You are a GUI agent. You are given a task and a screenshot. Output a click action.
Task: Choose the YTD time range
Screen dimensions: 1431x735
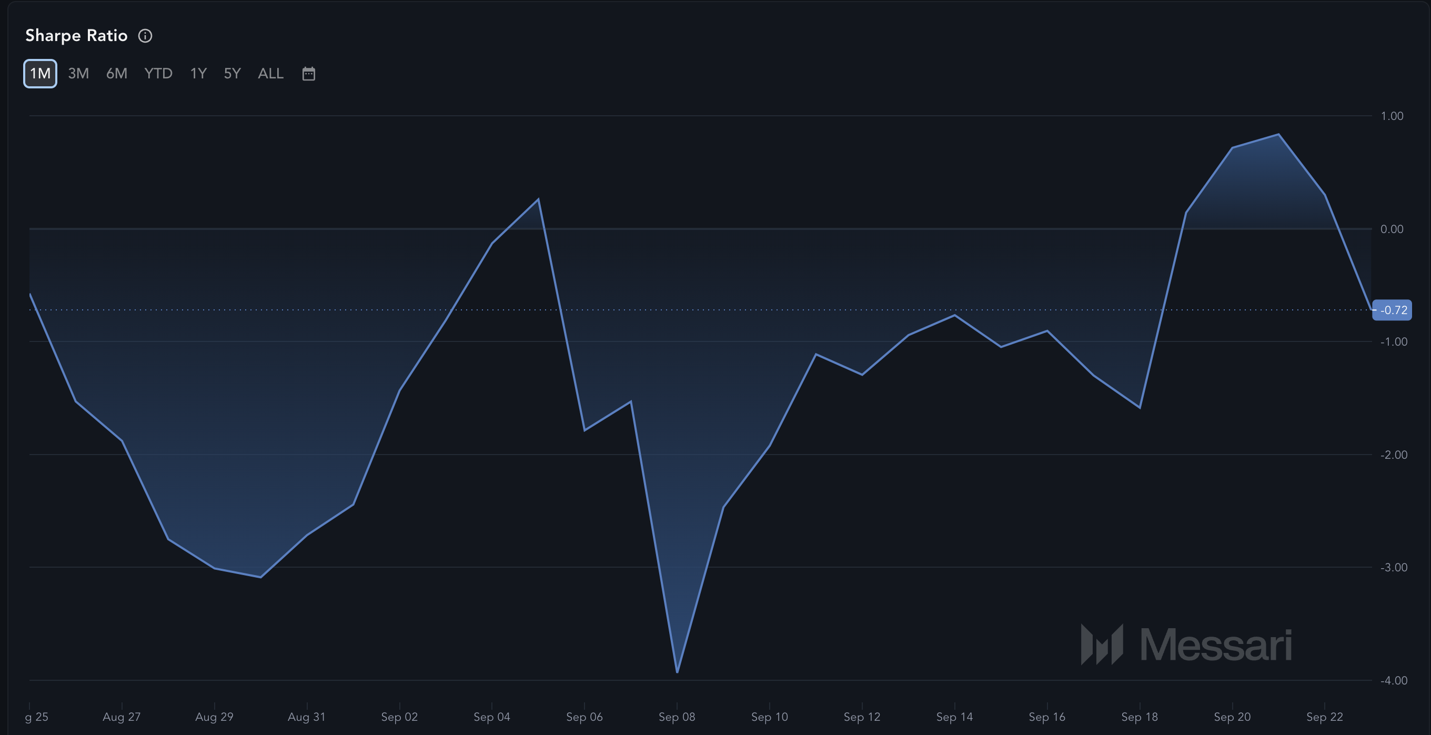[x=158, y=73]
